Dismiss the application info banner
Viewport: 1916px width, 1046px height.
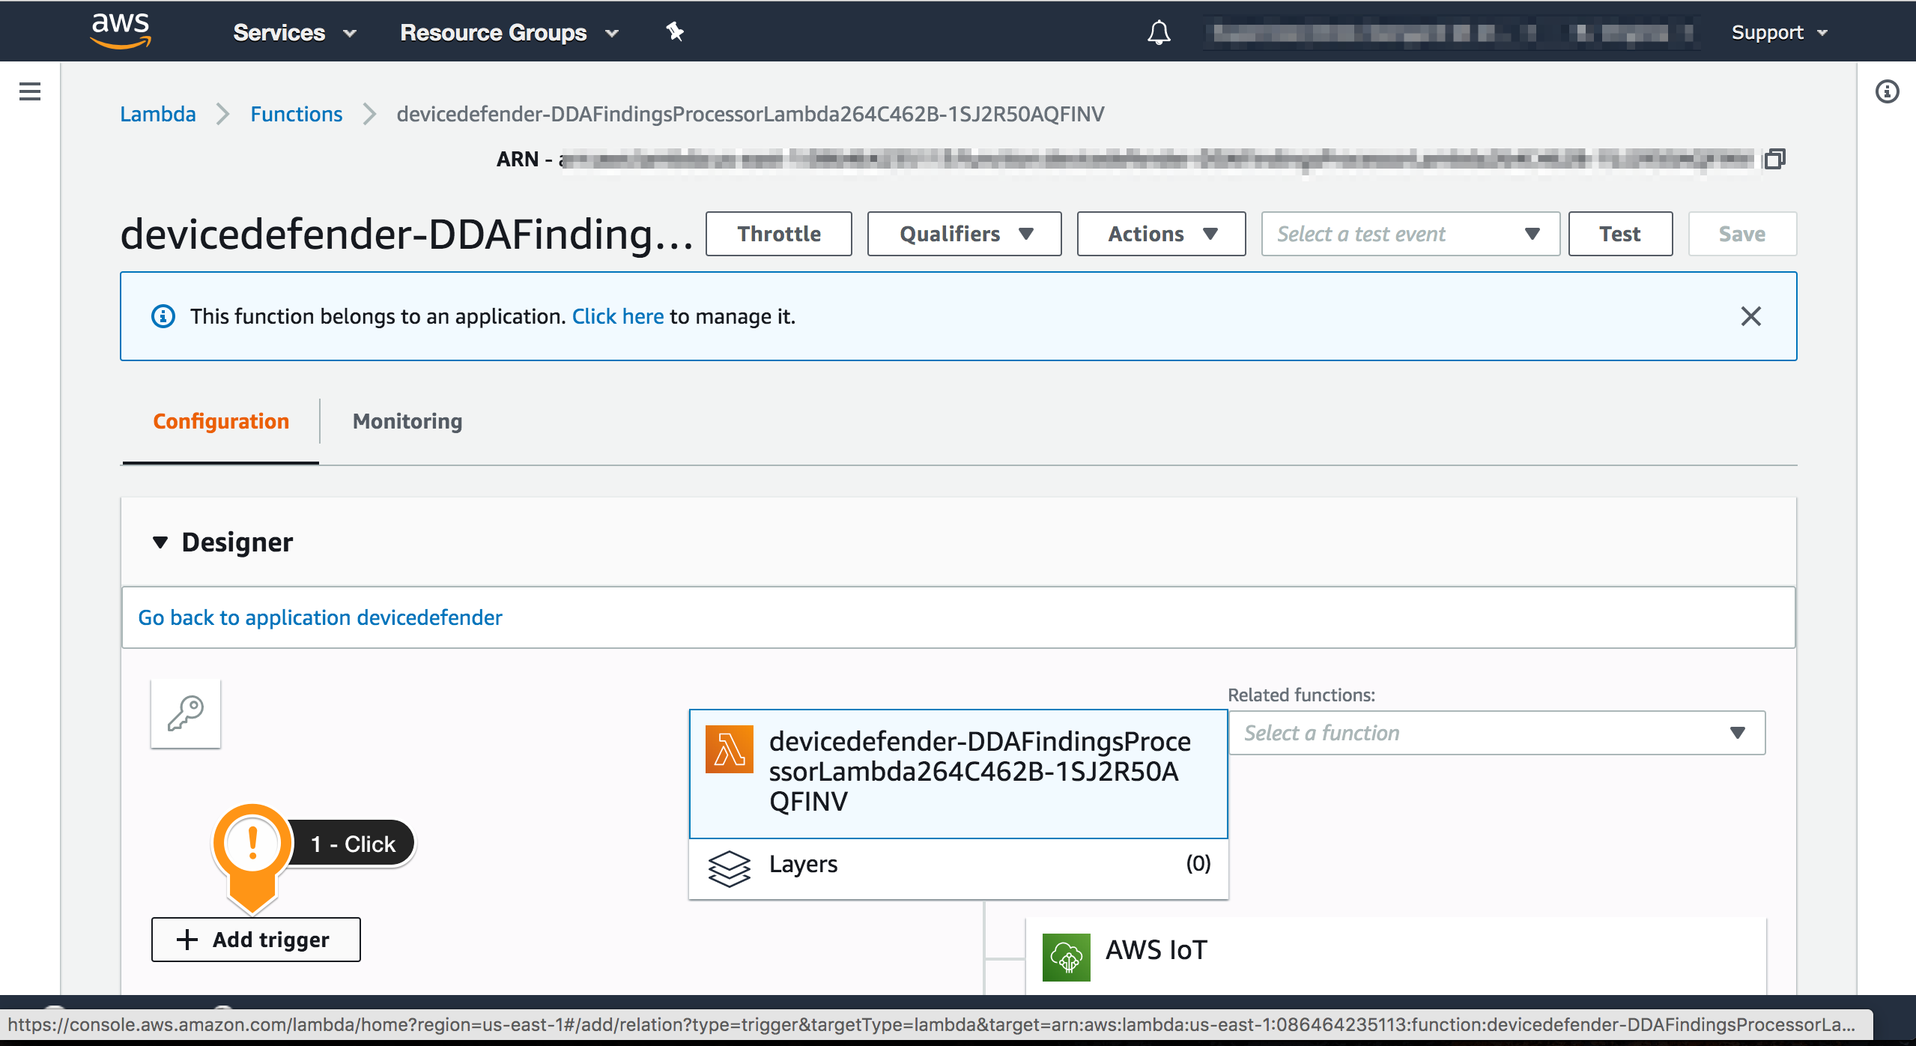(x=1751, y=316)
